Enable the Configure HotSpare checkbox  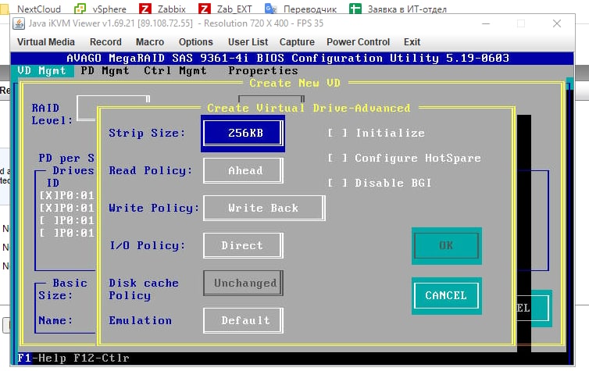pyautogui.click(x=337, y=158)
